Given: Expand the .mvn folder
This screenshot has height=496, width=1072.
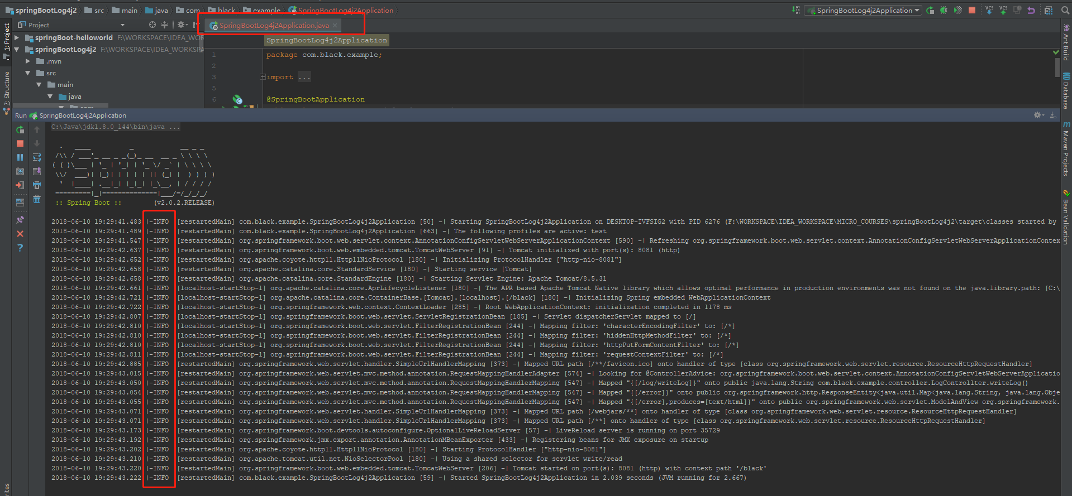Looking at the screenshot, I should coord(28,61).
